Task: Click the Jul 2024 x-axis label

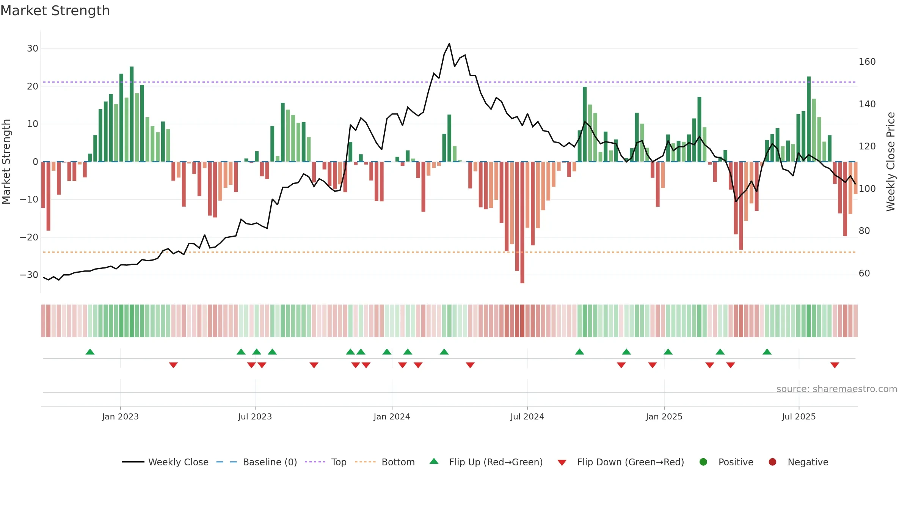Action: coord(527,416)
